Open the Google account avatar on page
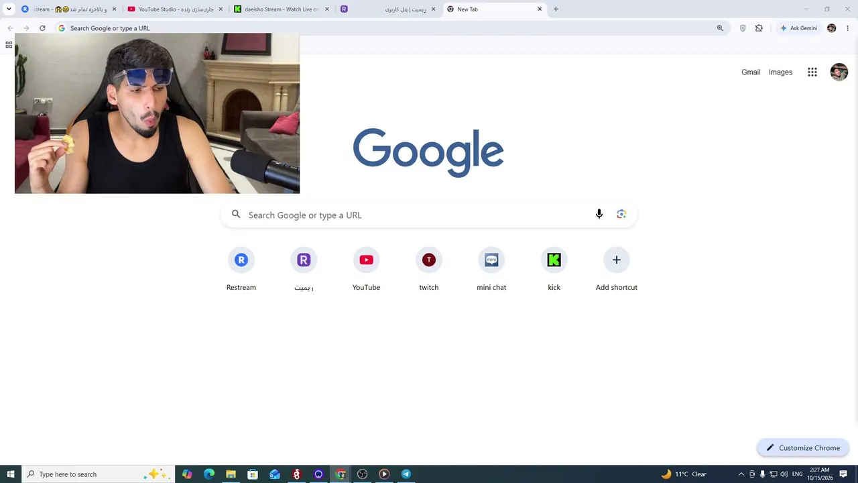The width and height of the screenshot is (858, 483). tap(839, 72)
